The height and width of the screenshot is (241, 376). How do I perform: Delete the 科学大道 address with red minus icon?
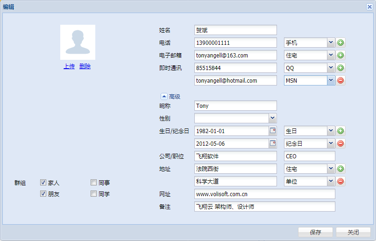click(x=341, y=181)
